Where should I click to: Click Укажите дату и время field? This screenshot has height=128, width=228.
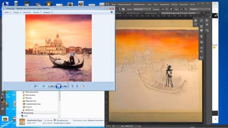pos(62,123)
